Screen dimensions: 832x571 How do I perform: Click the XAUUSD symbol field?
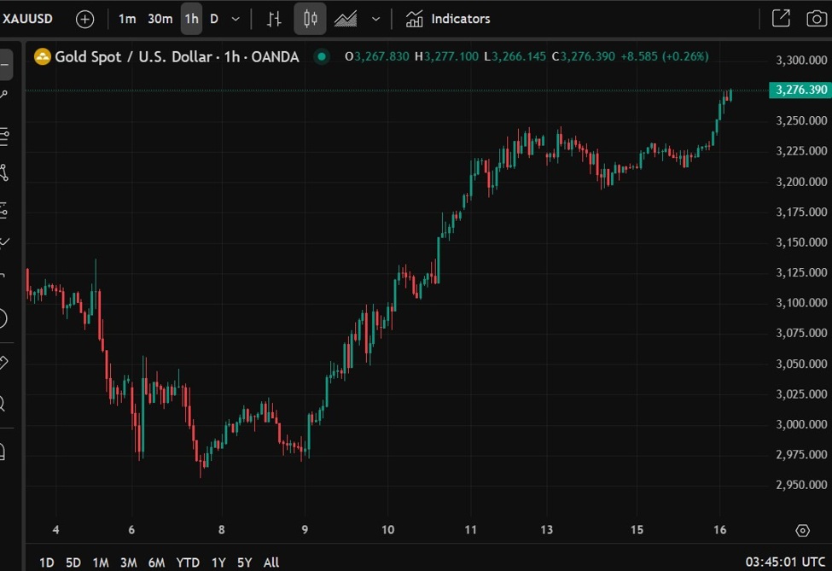28,18
